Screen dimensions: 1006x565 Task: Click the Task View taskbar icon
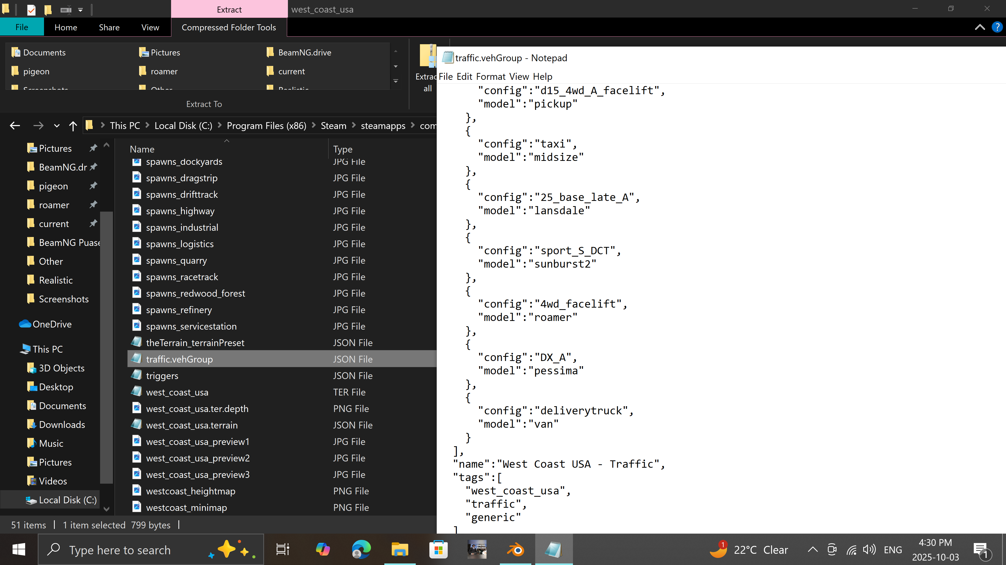[282, 550]
